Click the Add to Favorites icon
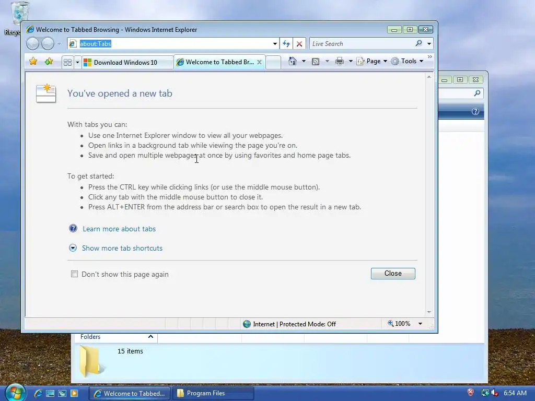This screenshot has height=401, width=535. point(49,62)
